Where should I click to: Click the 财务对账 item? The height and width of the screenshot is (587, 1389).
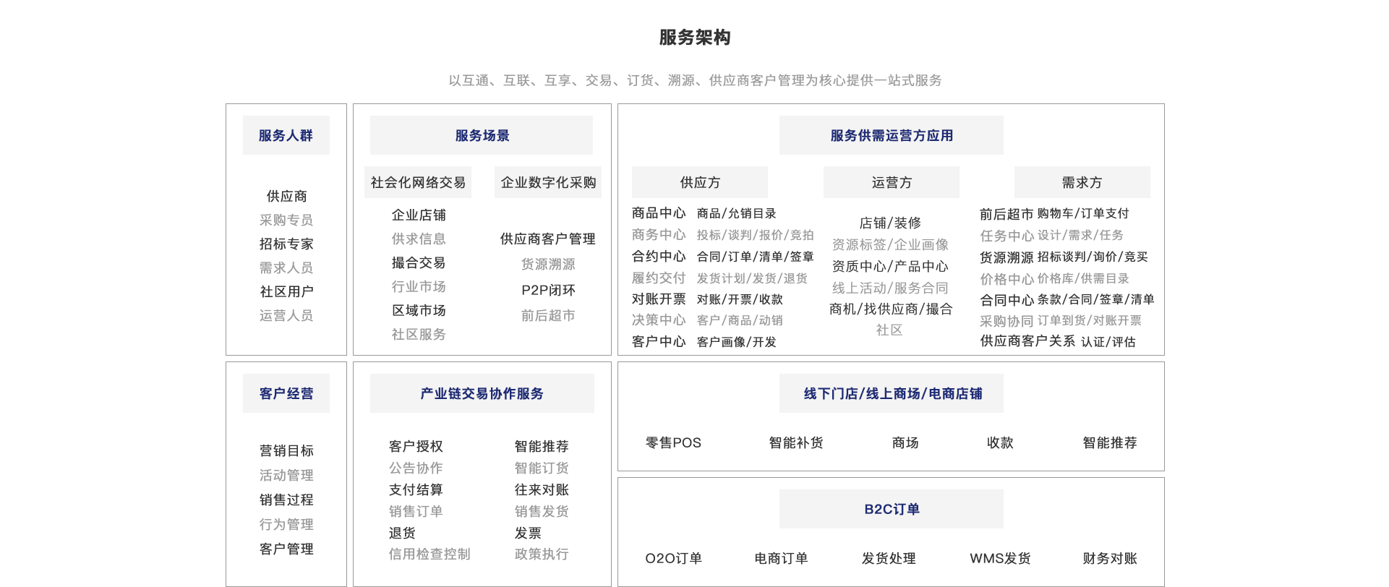point(1110,558)
